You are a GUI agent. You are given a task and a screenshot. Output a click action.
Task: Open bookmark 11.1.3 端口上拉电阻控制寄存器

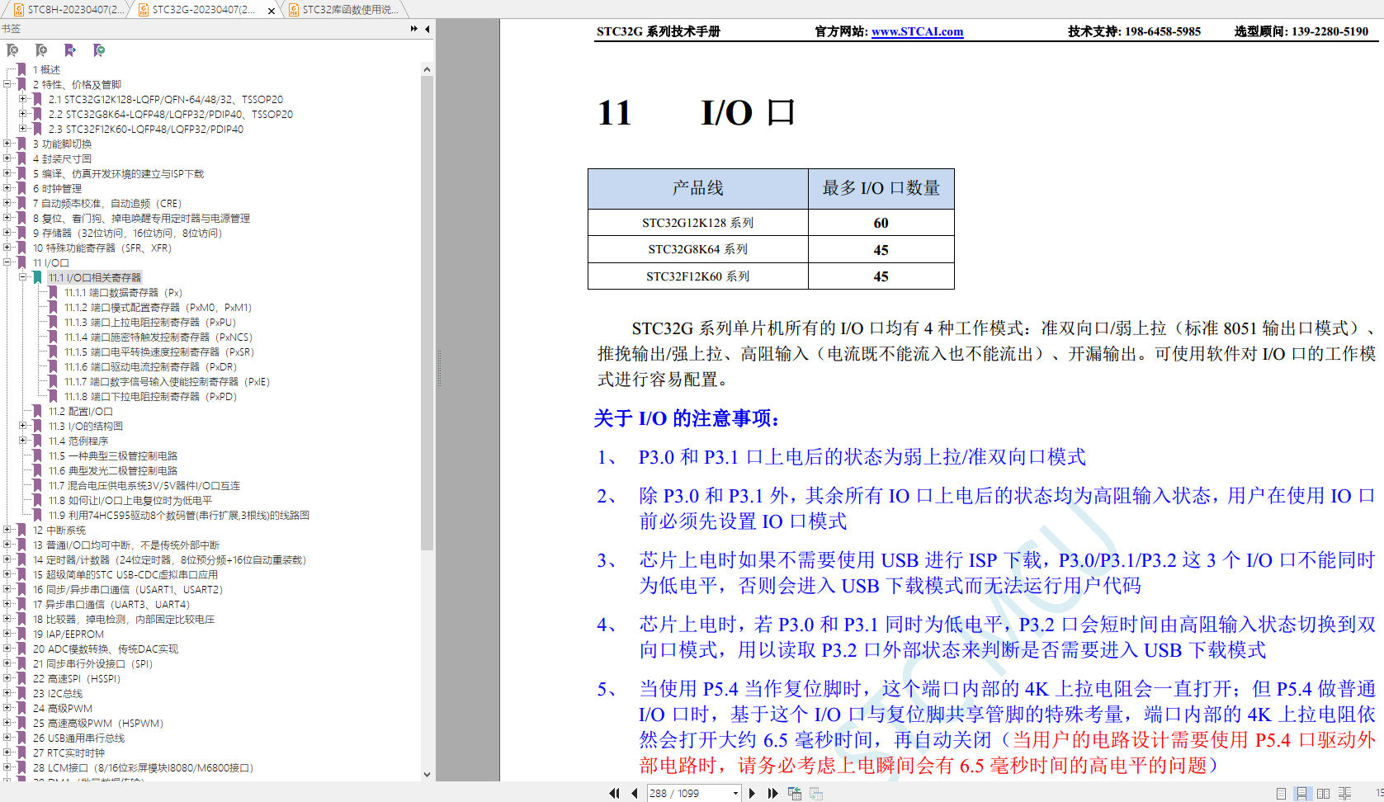[150, 322]
